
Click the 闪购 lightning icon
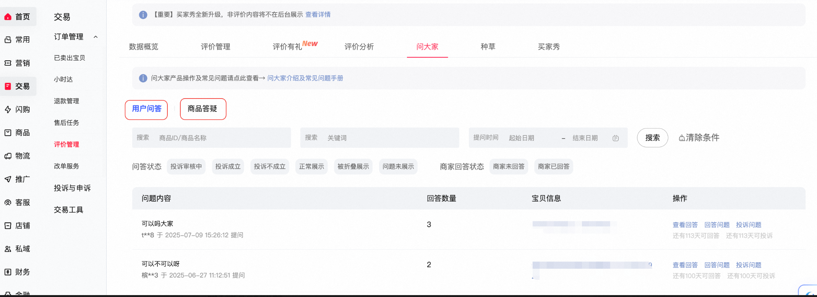(x=8, y=110)
